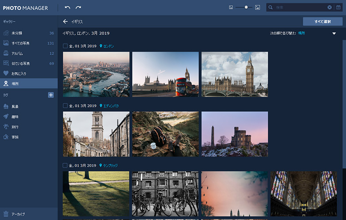Check the エディンバラ group checkbox

[x=65, y=106]
